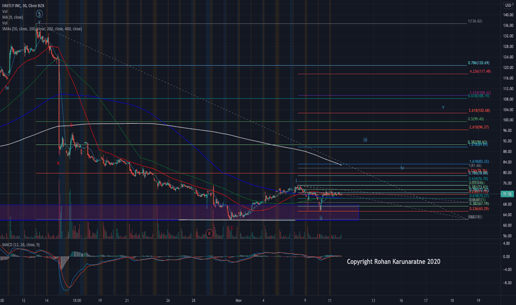516x305 pixels.
Task: Click the 13 date on time axis
Action: (x=373, y=301)
